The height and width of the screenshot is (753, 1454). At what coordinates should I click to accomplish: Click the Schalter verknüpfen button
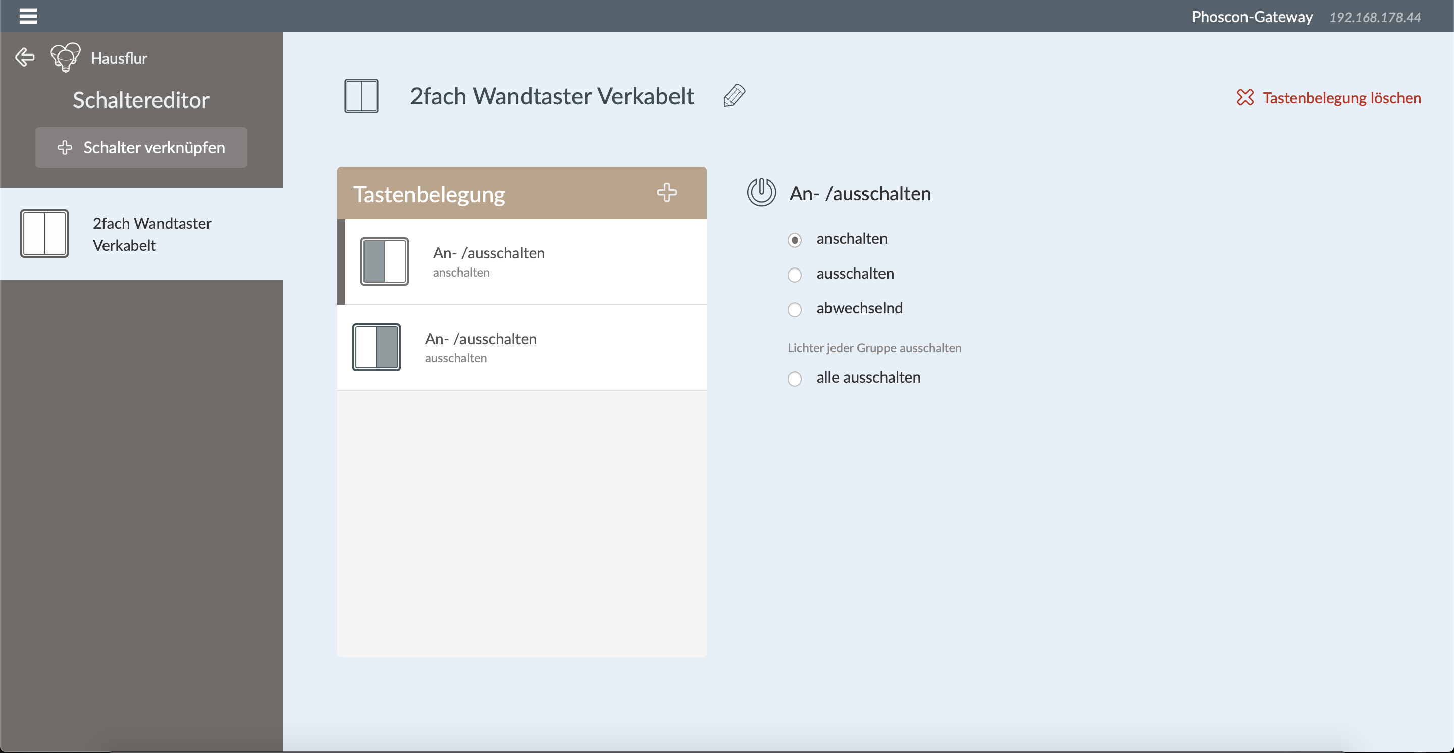[141, 147]
